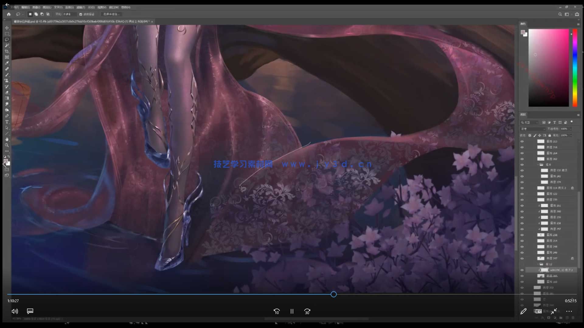584x328 pixels.
Task: Select the Type tool
Action: [7, 122]
